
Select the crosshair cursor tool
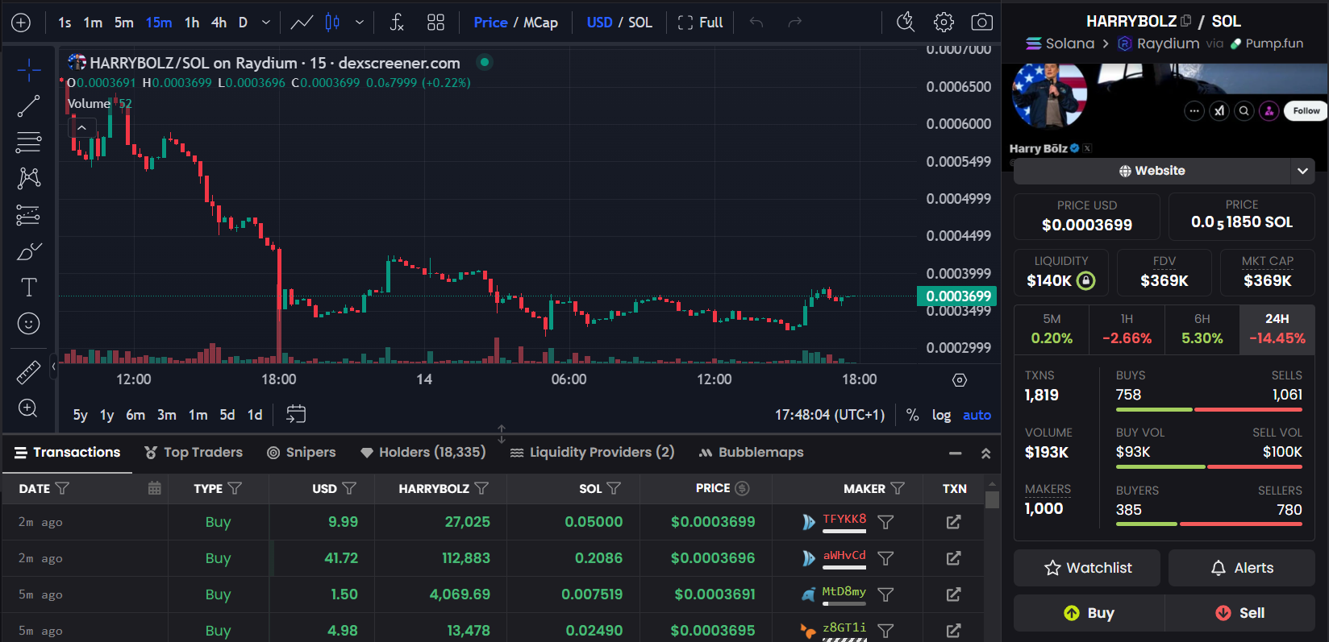coord(28,70)
